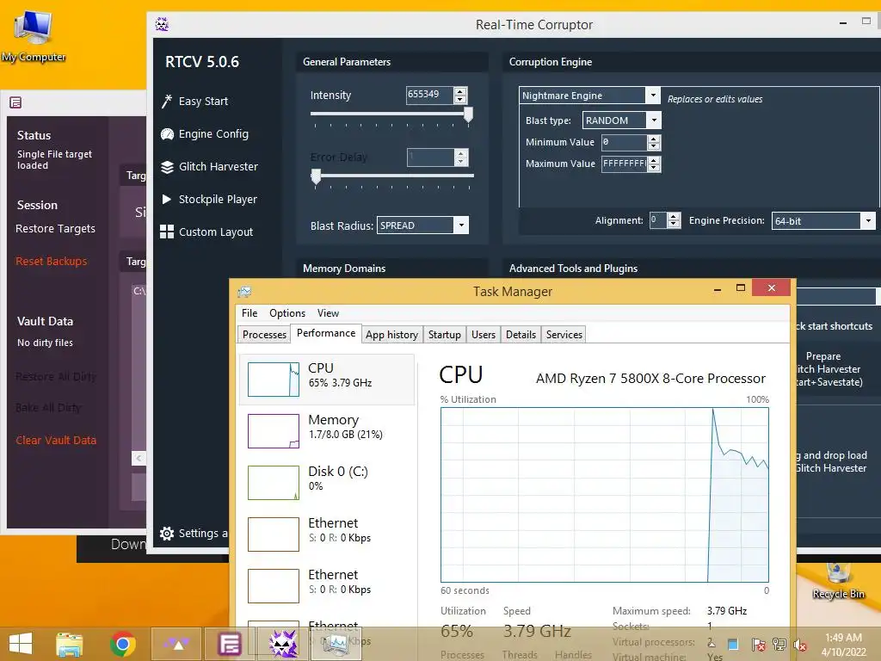Image resolution: width=881 pixels, height=661 pixels.
Task: Click Reset Backups link
Action: click(51, 262)
